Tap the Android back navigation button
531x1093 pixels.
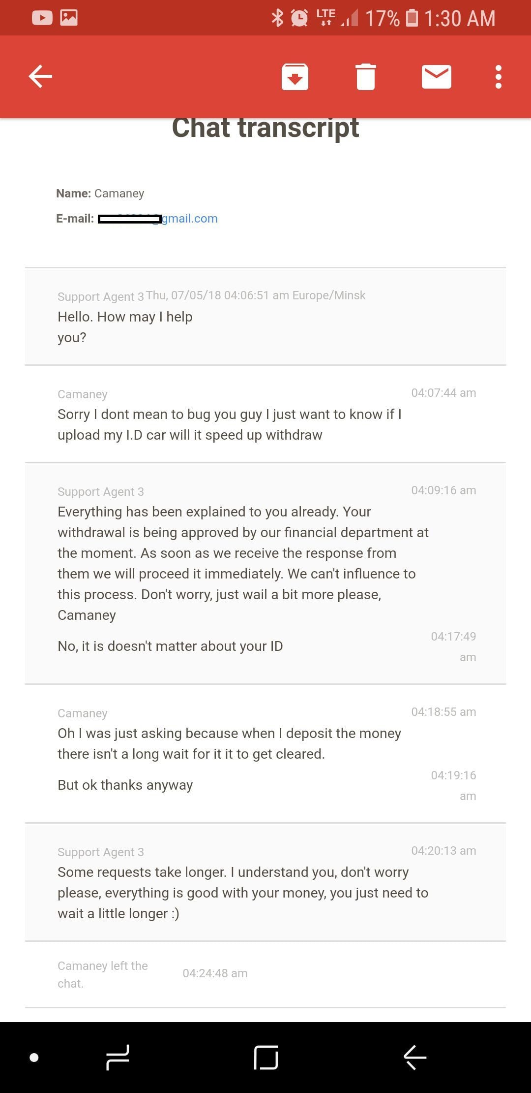414,1058
